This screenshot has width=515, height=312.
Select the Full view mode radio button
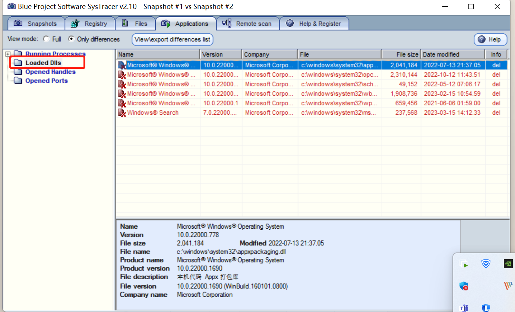coord(47,39)
